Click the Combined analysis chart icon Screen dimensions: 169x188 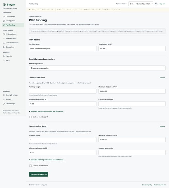tap(4, 43)
